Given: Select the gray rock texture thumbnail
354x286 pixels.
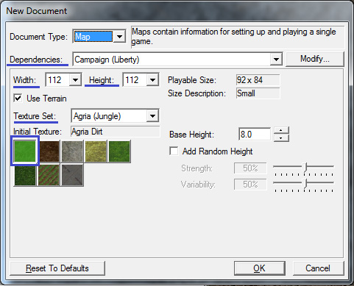Looking at the screenshot, I should click(x=72, y=151).
